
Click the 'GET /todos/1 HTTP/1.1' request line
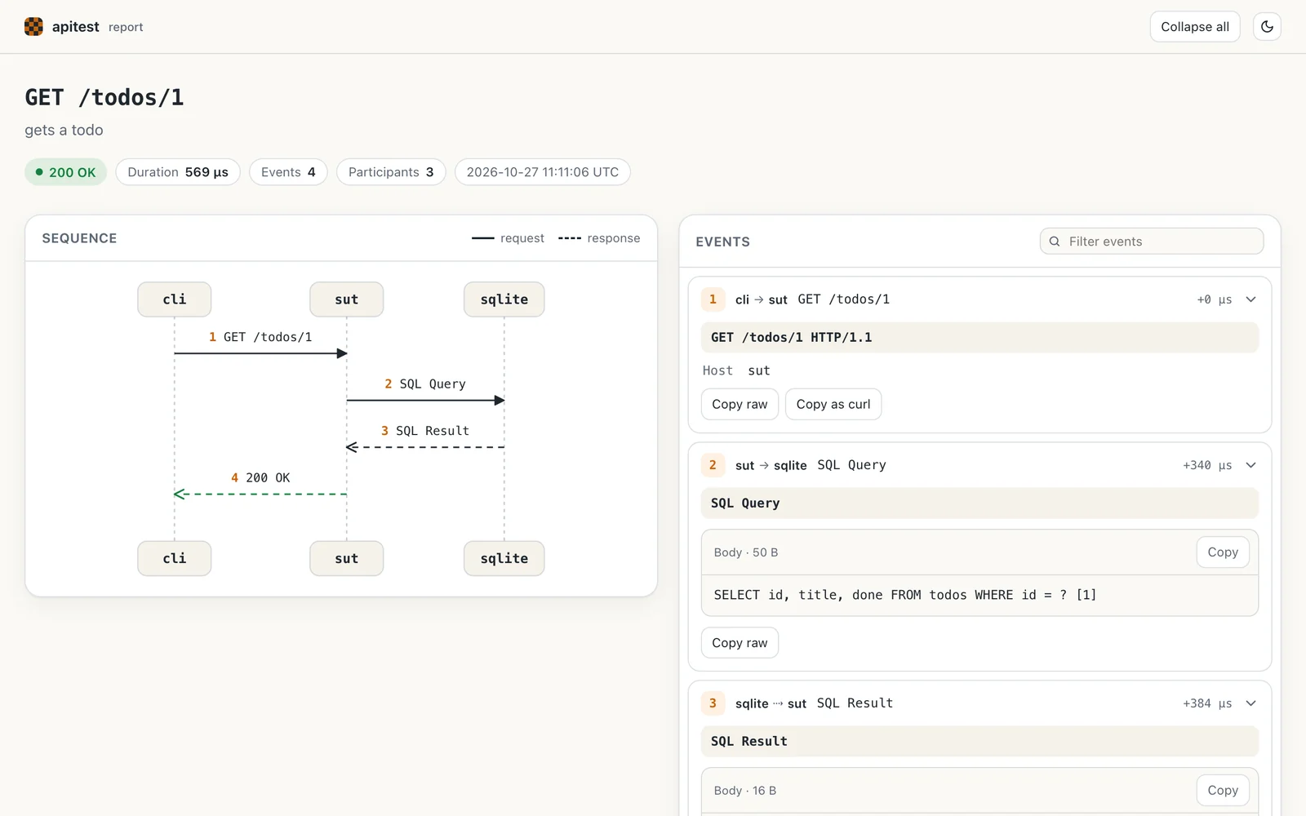pyautogui.click(x=979, y=338)
